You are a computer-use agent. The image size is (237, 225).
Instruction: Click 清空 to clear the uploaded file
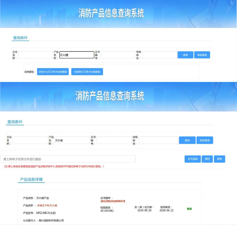pos(207,159)
